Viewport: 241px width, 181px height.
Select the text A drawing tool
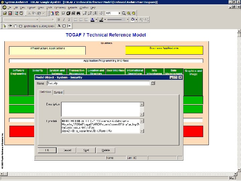(x=59, y=26)
